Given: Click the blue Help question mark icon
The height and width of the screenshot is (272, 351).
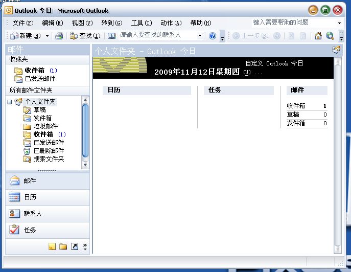Looking at the screenshot, I should coord(213,36).
